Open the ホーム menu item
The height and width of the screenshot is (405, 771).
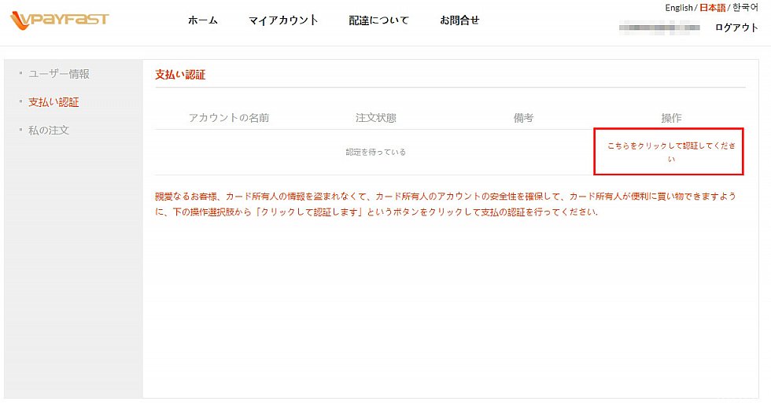pos(203,20)
